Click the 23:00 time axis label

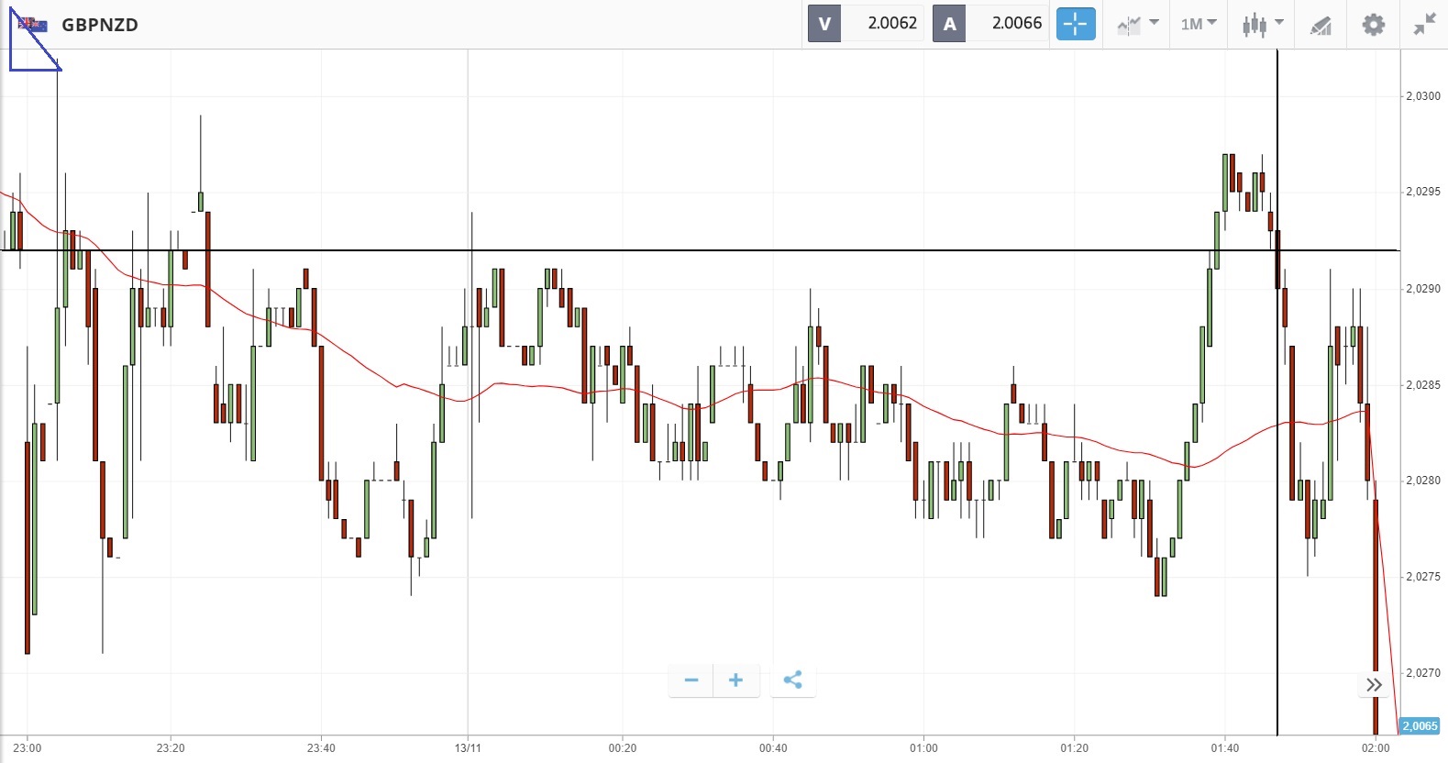(28, 748)
